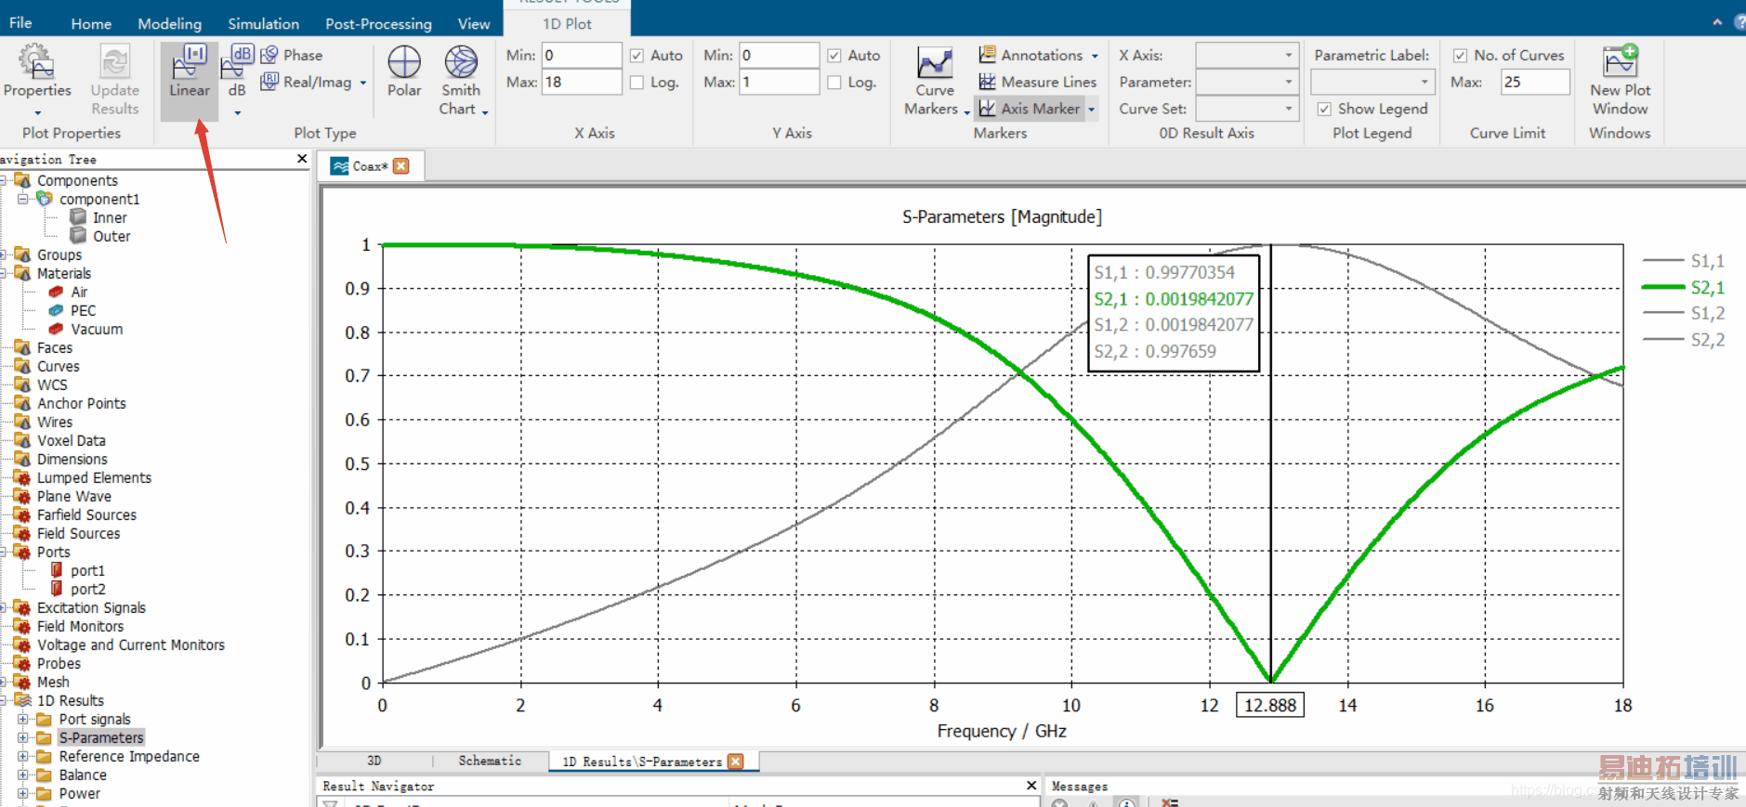Toggle Y Axis Auto checkbox
1746x807 pixels.
coord(834,56)
